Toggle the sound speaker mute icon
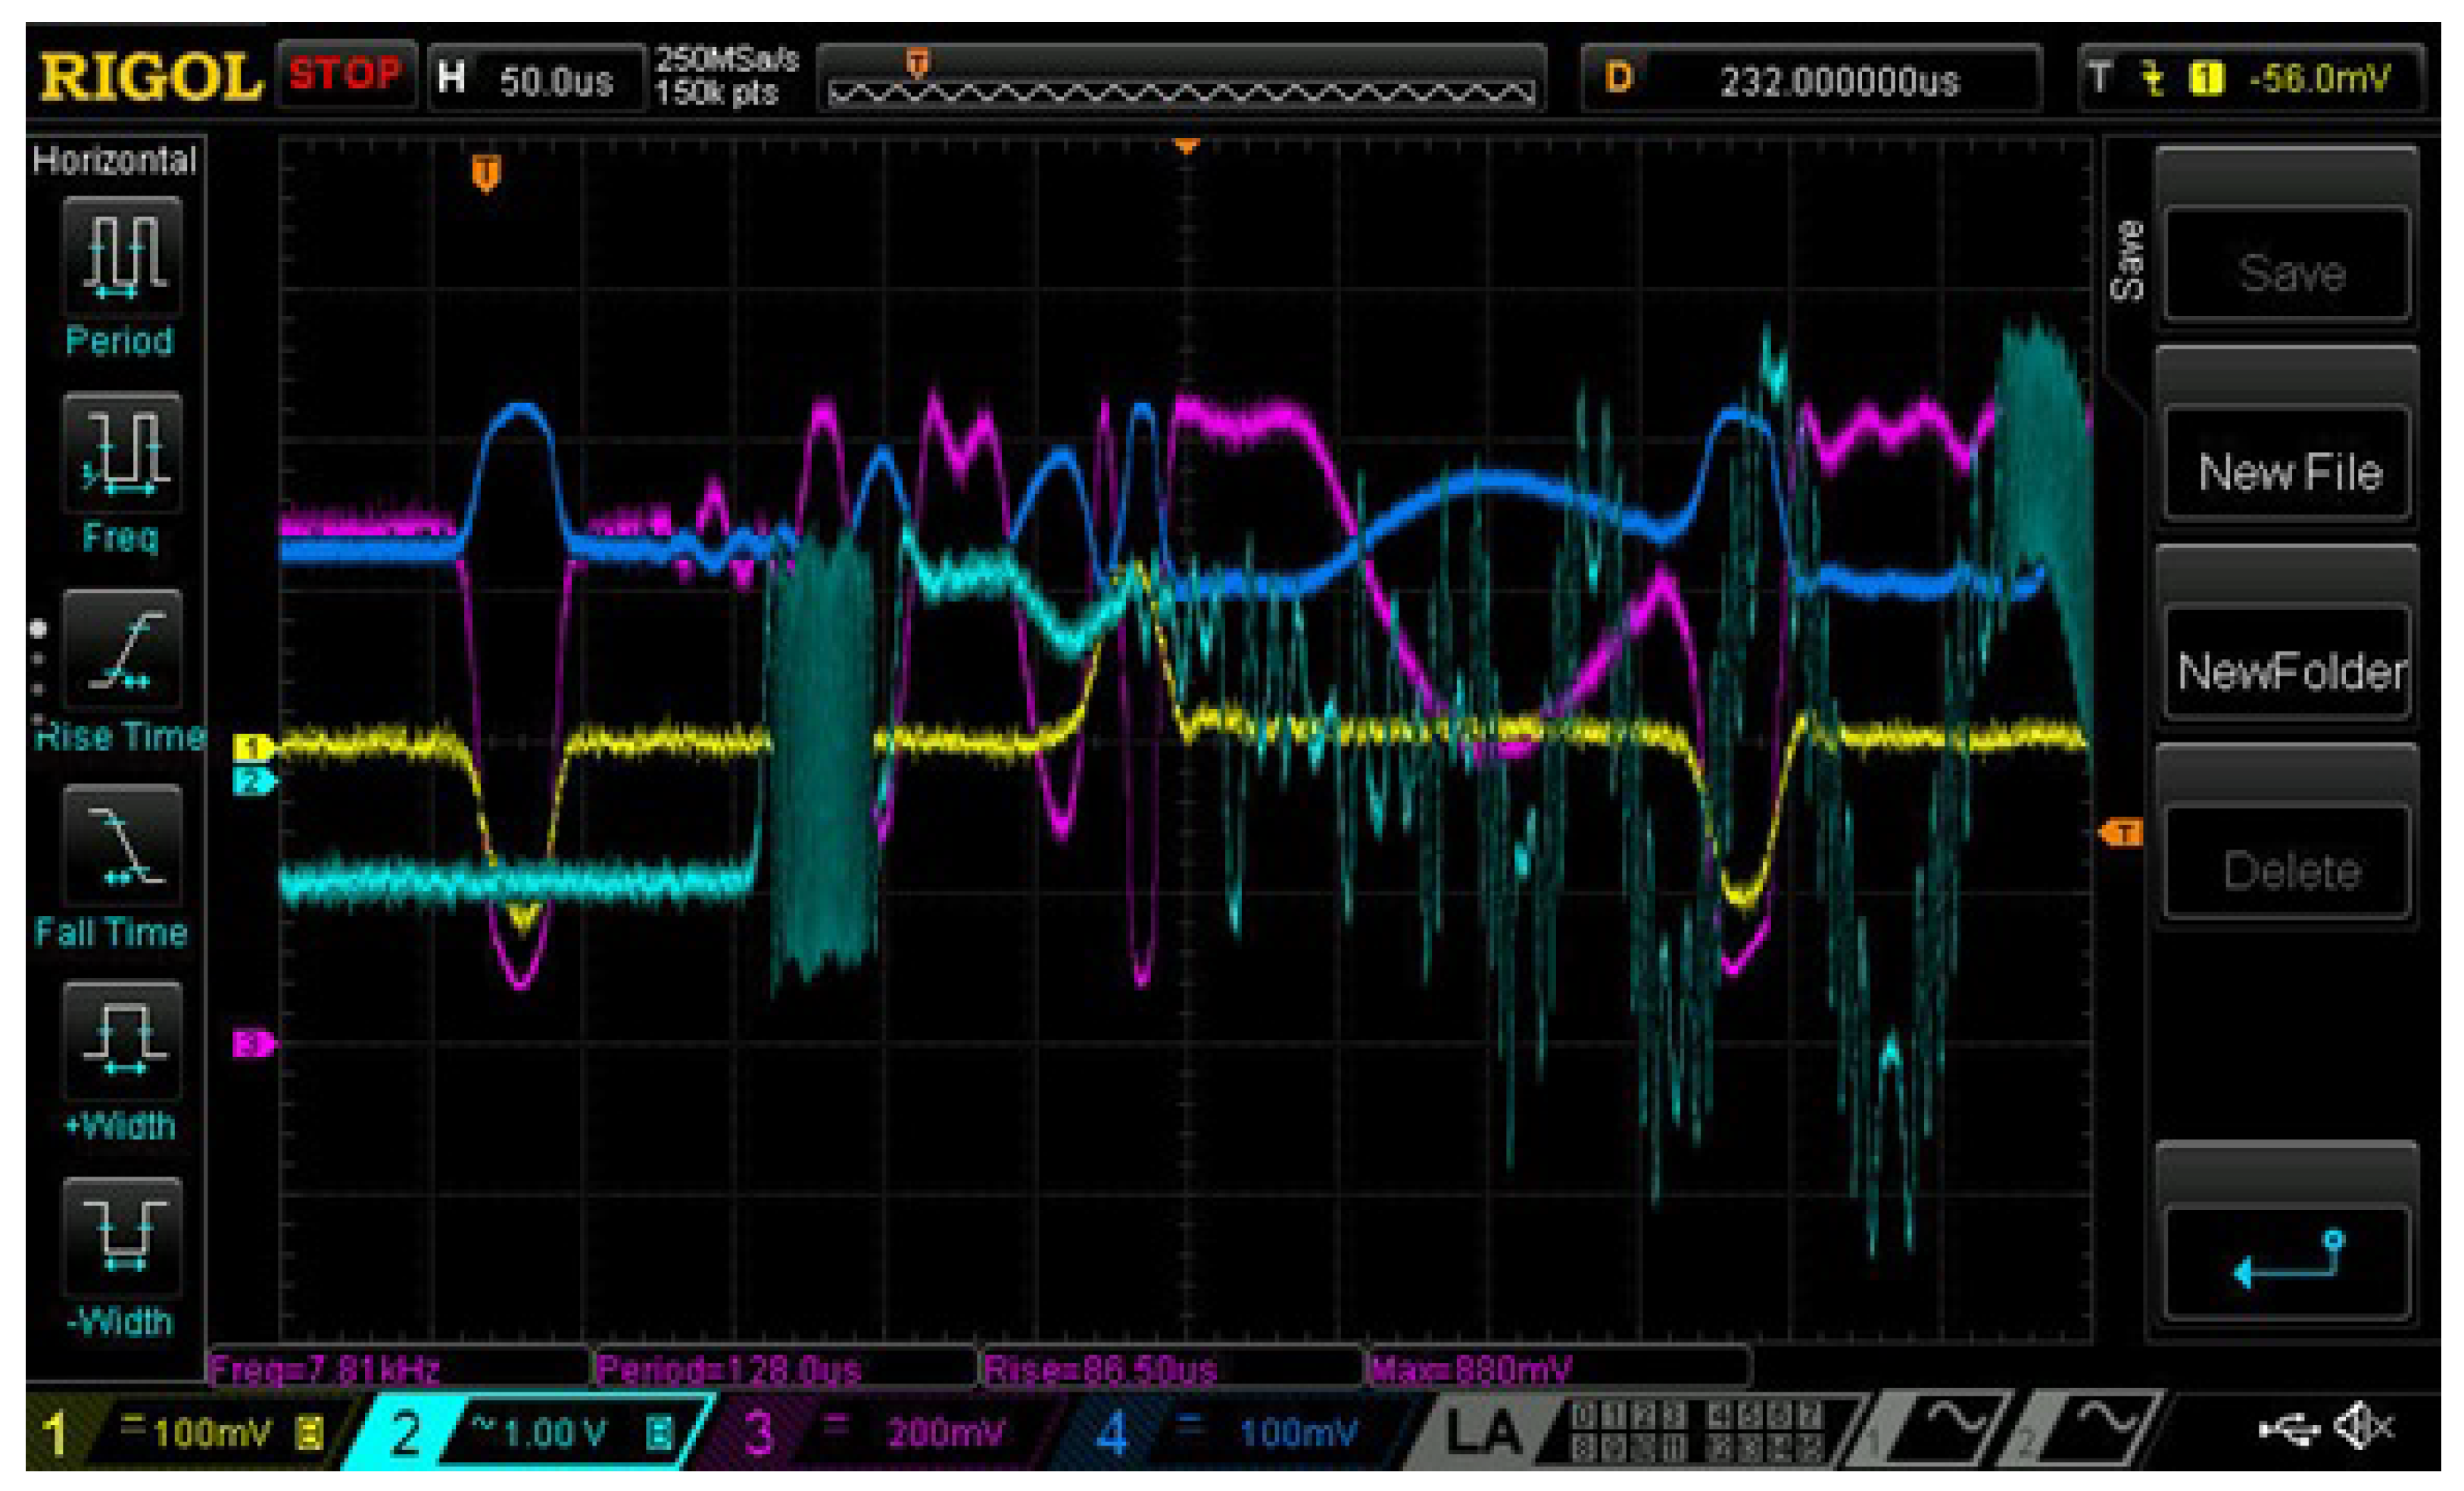This screenshot has height=1491, width=2464. 2363,1427
